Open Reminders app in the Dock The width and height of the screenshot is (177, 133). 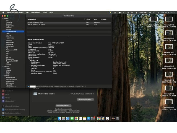(80, 118)
